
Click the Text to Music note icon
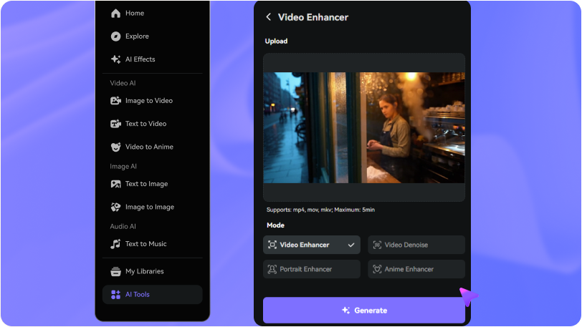coord(115,244)
